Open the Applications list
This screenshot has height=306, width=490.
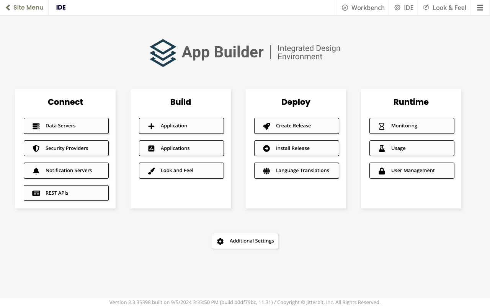(x=181, y=148)
